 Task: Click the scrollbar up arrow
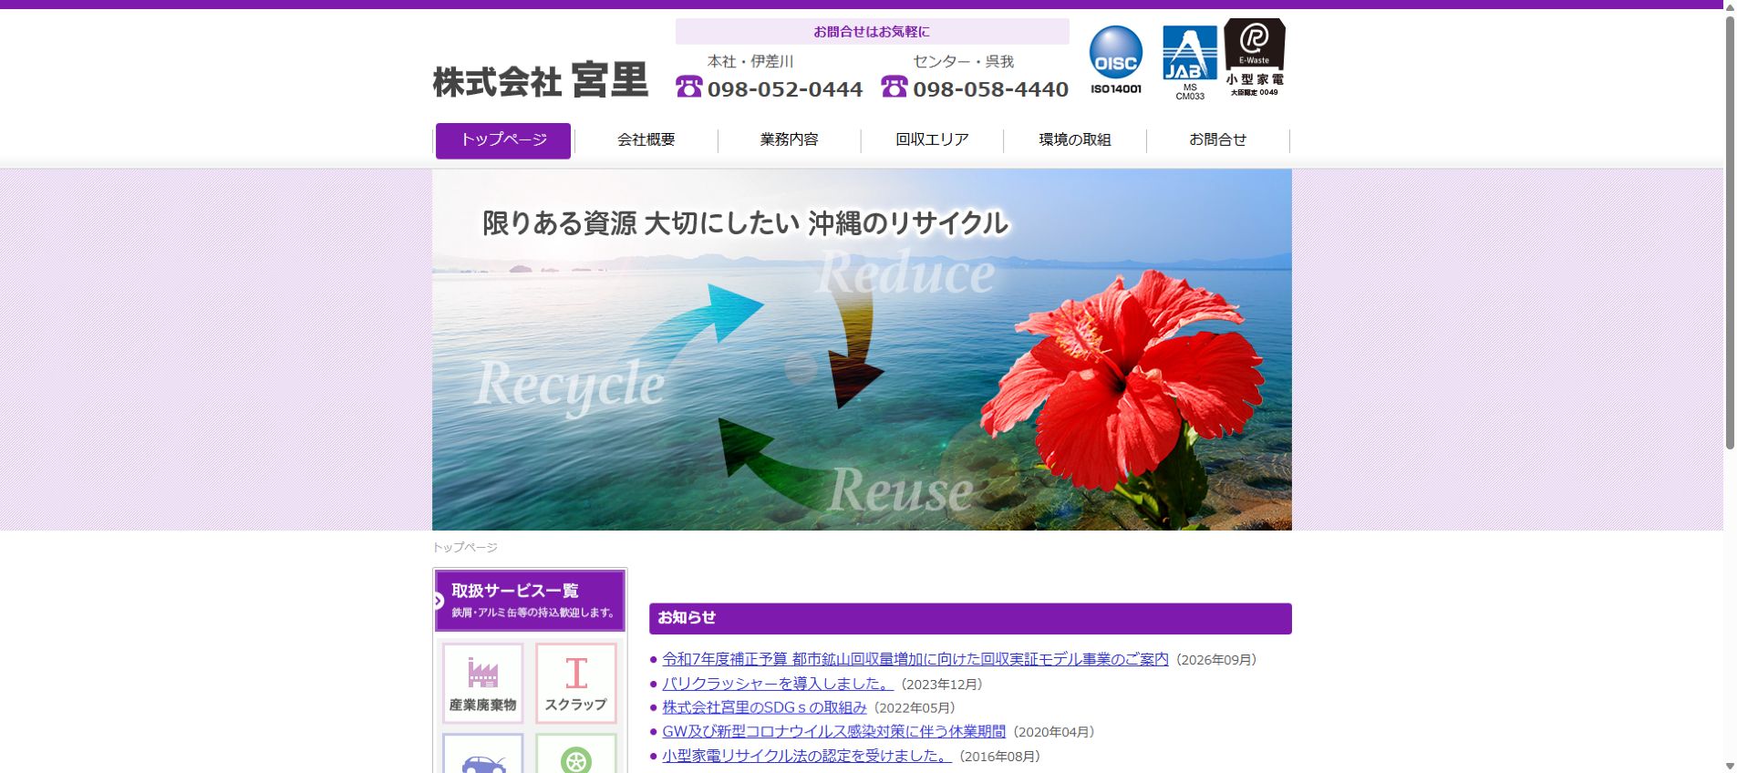(1730, 6)
